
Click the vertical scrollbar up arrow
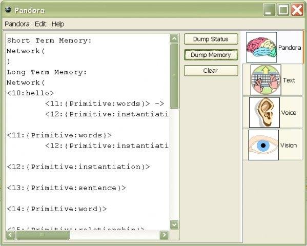(x=174, y=38)
